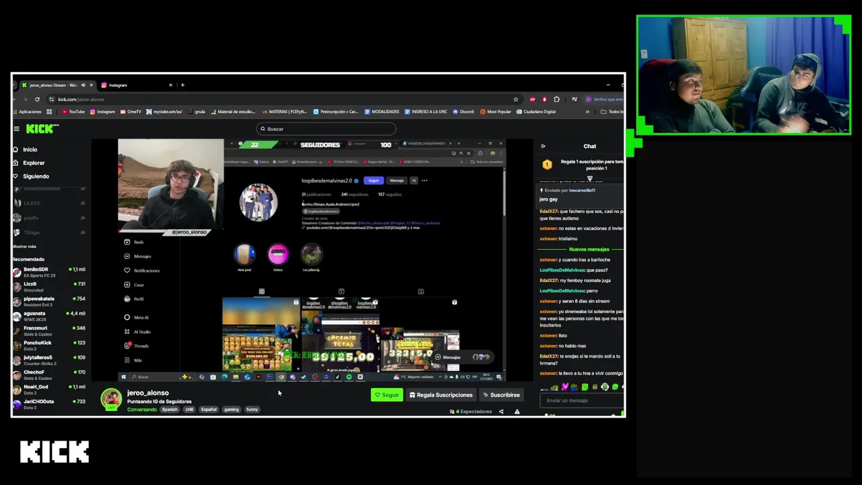
Task: Open BenitoSDR recommended channel
Action: tap(48, 272)
